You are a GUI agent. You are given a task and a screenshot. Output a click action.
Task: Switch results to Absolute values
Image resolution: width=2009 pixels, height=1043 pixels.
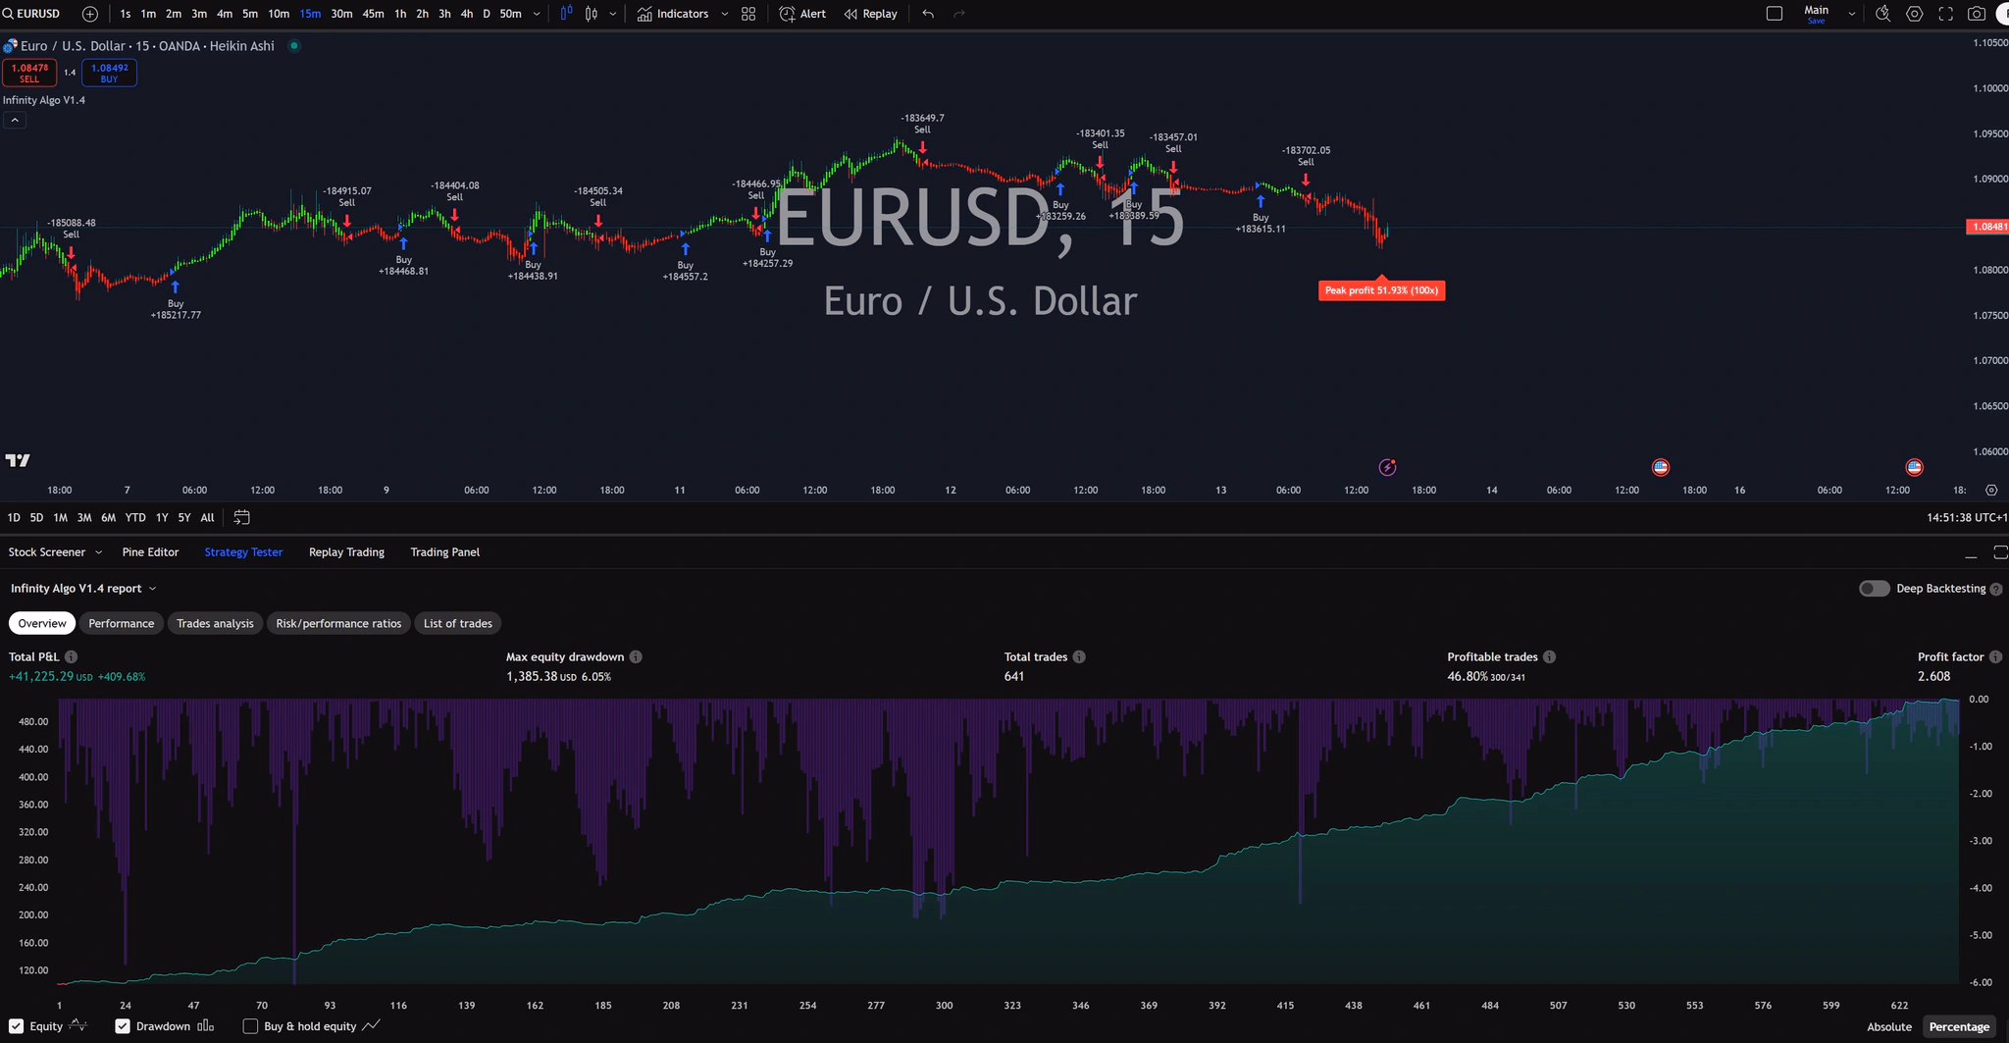click(x=1888, y=1026)
